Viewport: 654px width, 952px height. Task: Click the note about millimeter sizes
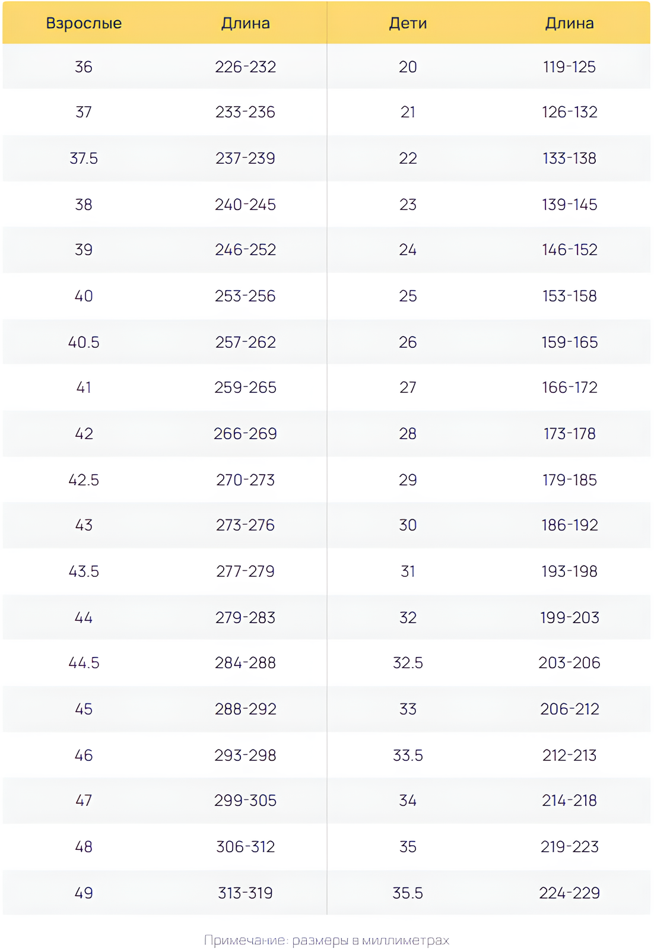coord(326,940)
